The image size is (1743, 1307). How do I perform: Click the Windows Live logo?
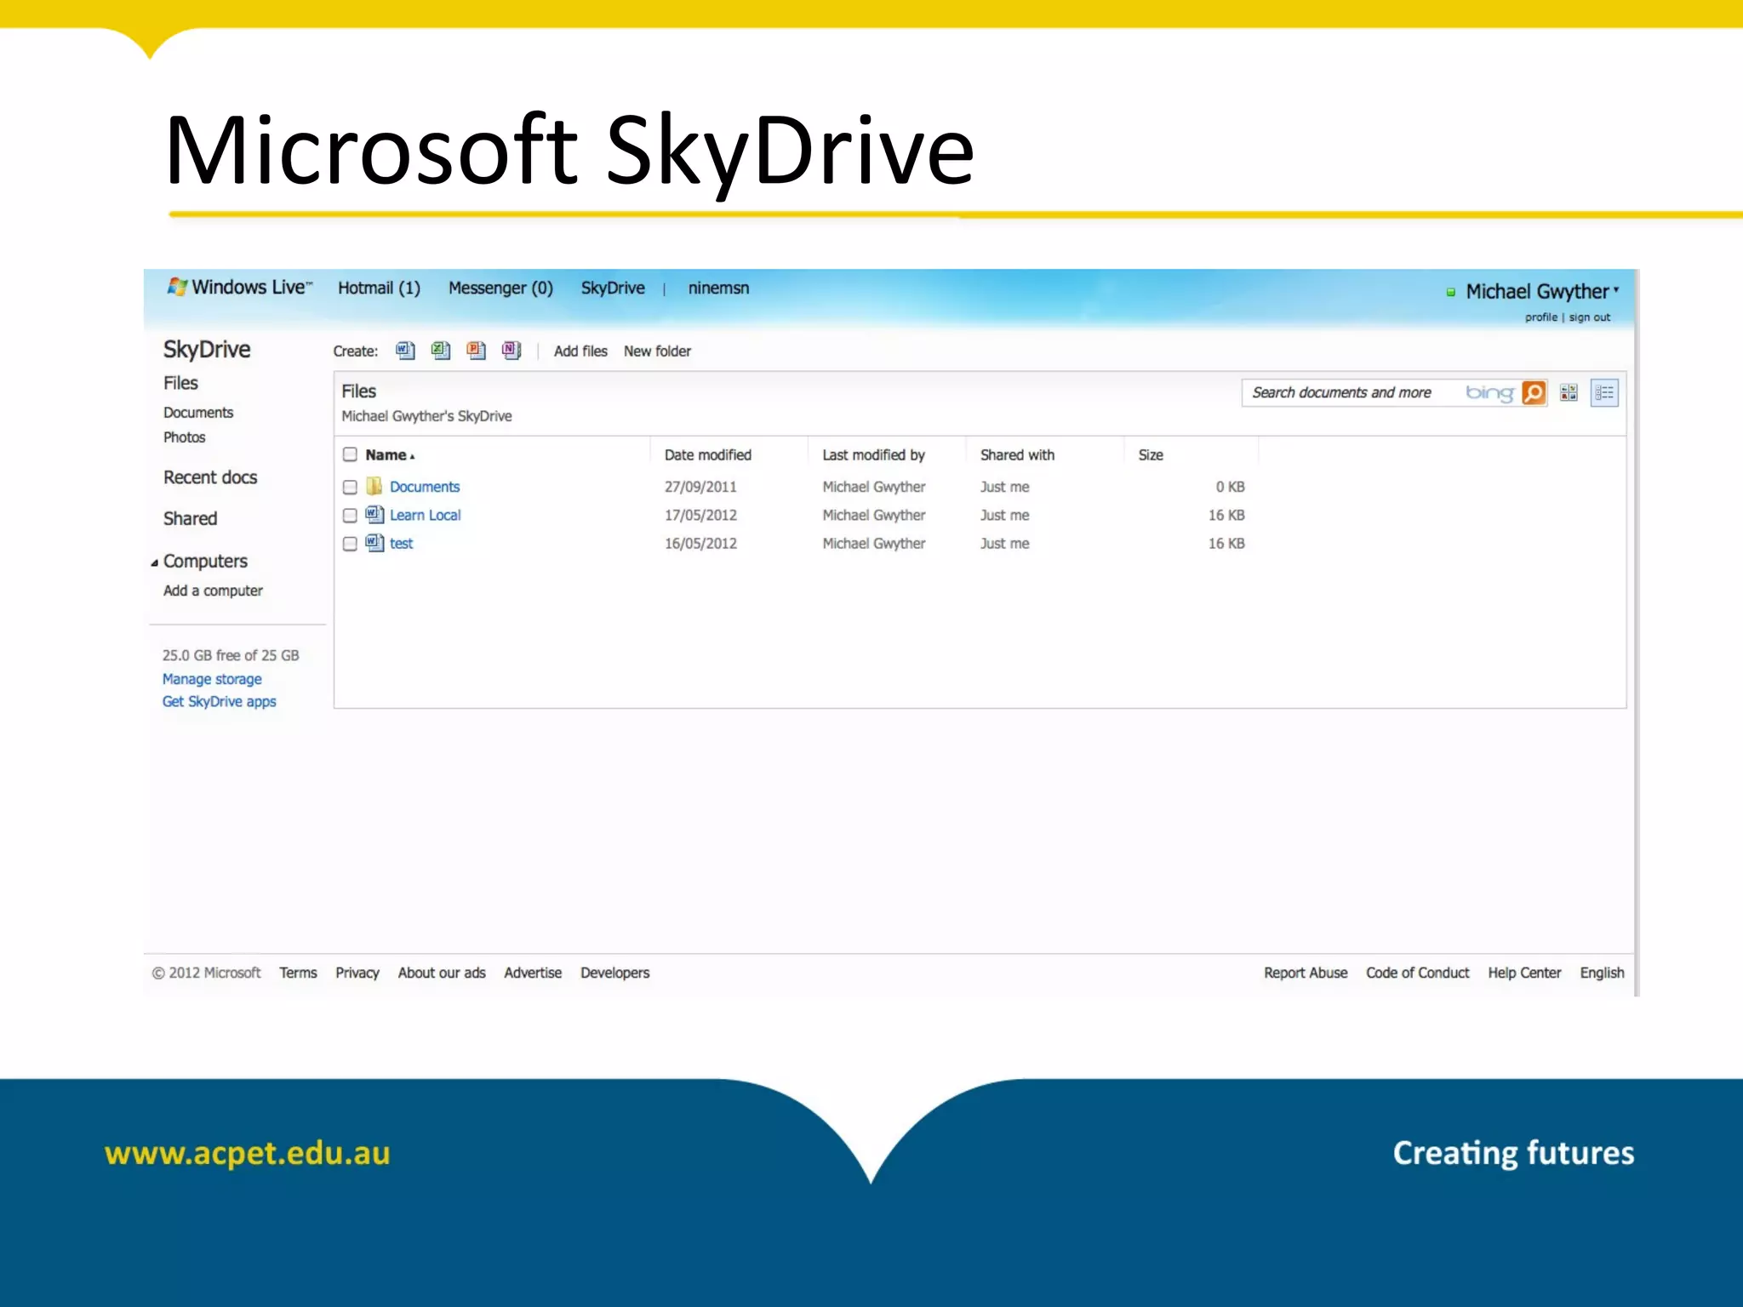point(240,288)
